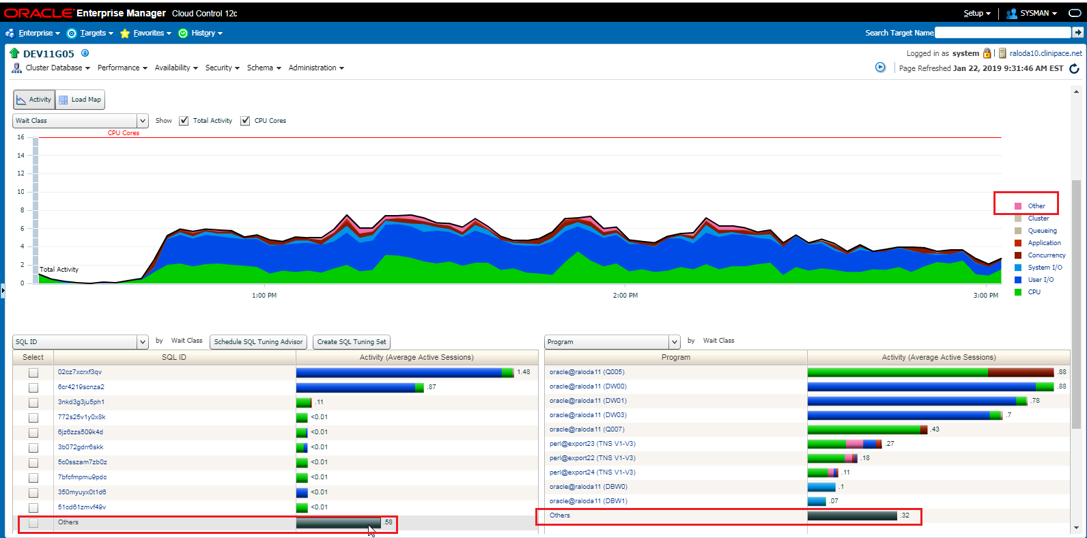Open the Availability menu

click(x=176, y=68)
